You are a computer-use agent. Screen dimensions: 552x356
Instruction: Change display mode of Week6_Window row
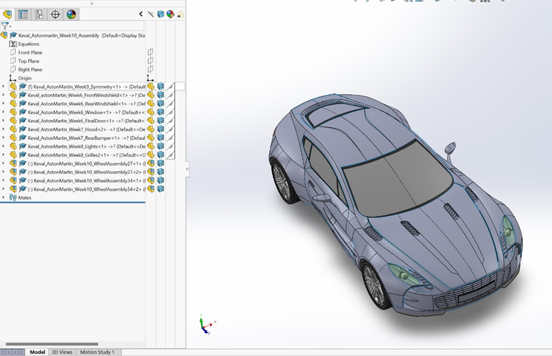[x=161, y=112]
